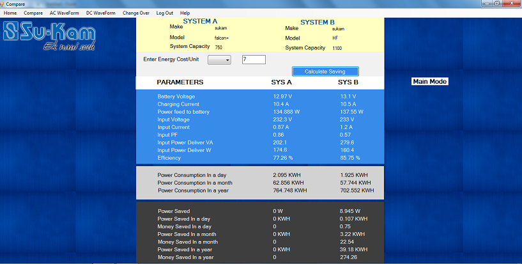Viewport: 522px width, 264px height.
Task: Click the Charging Current row label
Action: [x=178, y=104]
